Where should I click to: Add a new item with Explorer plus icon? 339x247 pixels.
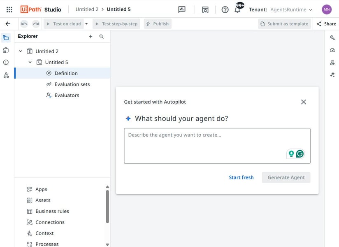[91, 37]
